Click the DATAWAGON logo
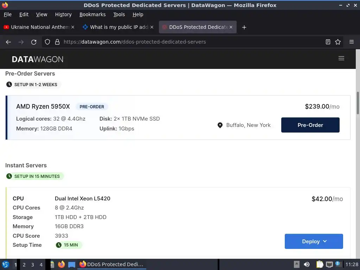Image resolution: width=360 pixels, height=270 pixels. (37, 59)
